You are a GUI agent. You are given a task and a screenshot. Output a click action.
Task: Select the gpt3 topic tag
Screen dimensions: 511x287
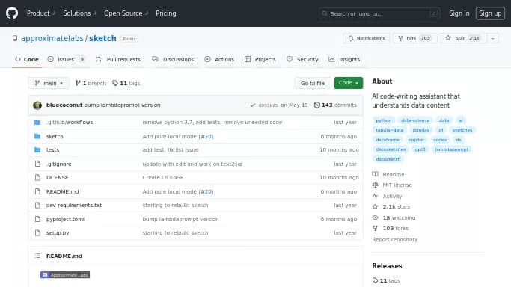pos(420,149)
